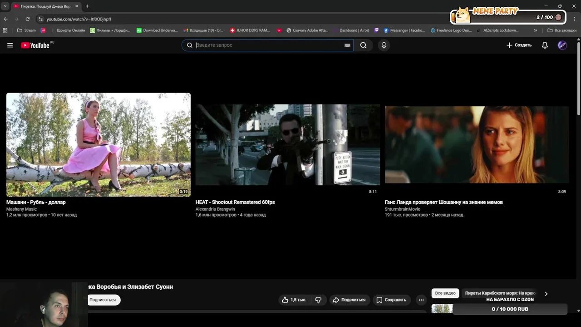Click title HEAT - Shootout Remastered 60fps
Viewport: 581px width, 327px height.
(235, 202)
